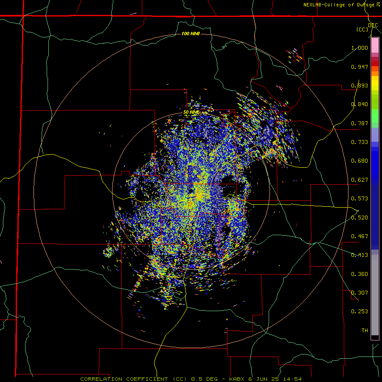This screenshot has height=382, width=382.
Task: Click the TH threshold legend label
Action: coord(365,331)
